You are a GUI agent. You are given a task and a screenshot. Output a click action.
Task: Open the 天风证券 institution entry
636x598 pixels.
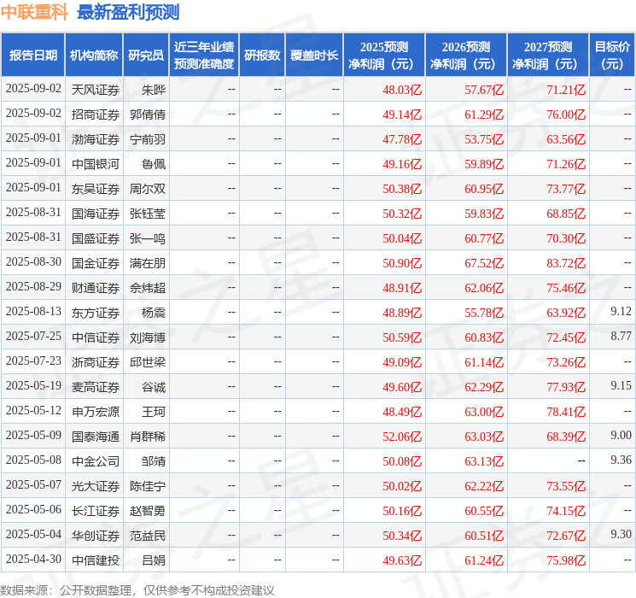(x=95, y=89)
